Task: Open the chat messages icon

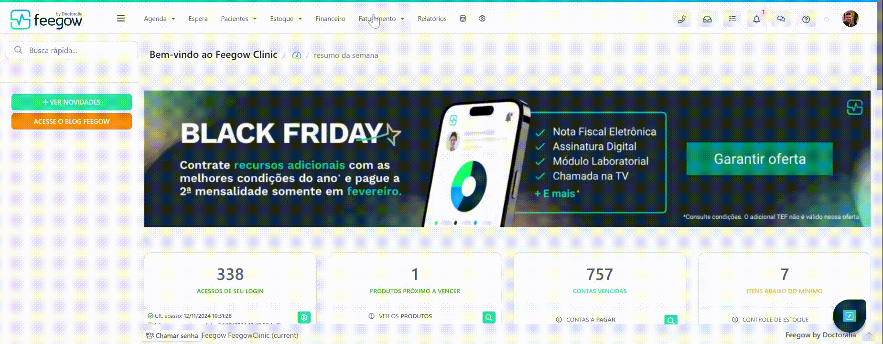Action: (x=781, y=19)
